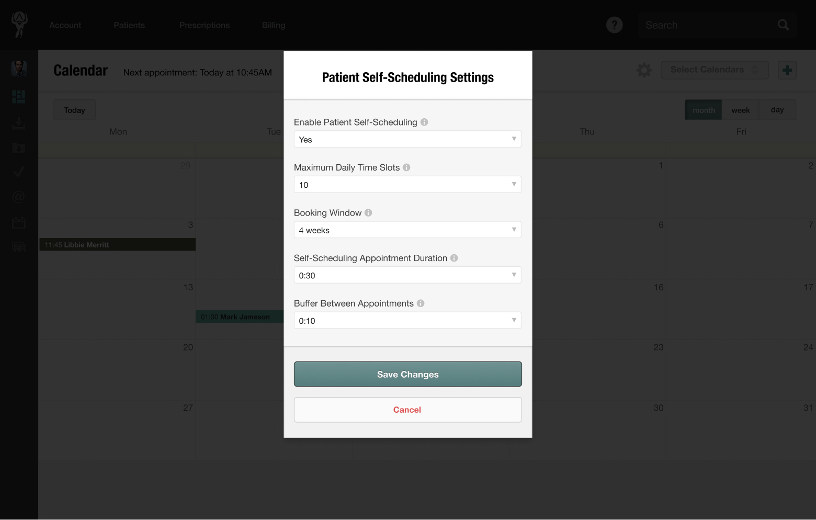Click the checkmark tasks icon in sidebar
Screen dimensions: 816x520
(18, 172)
